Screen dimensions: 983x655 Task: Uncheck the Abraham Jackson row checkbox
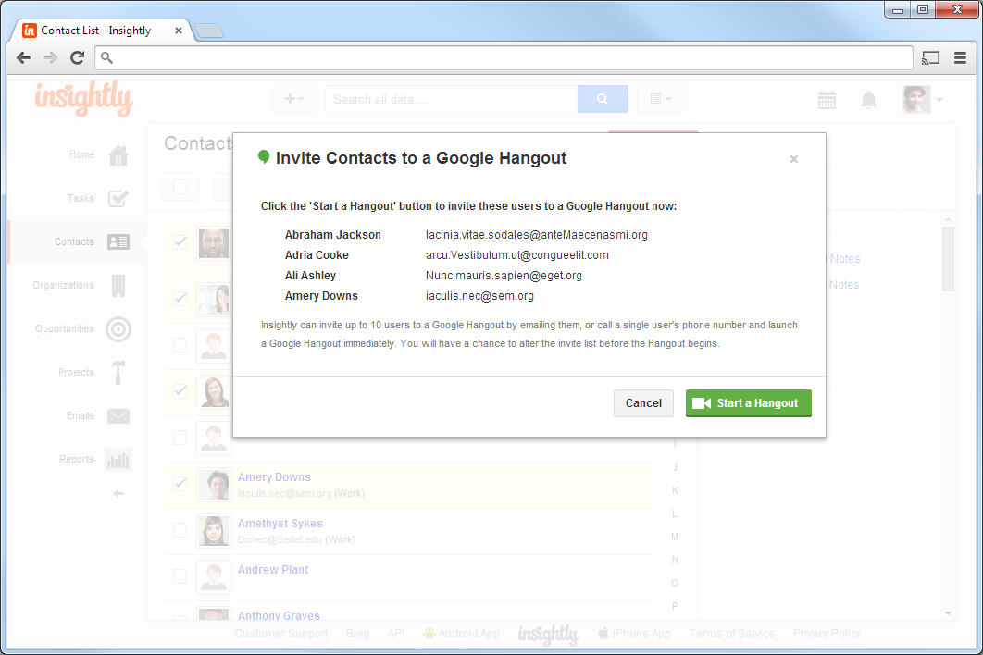(180, 242)
